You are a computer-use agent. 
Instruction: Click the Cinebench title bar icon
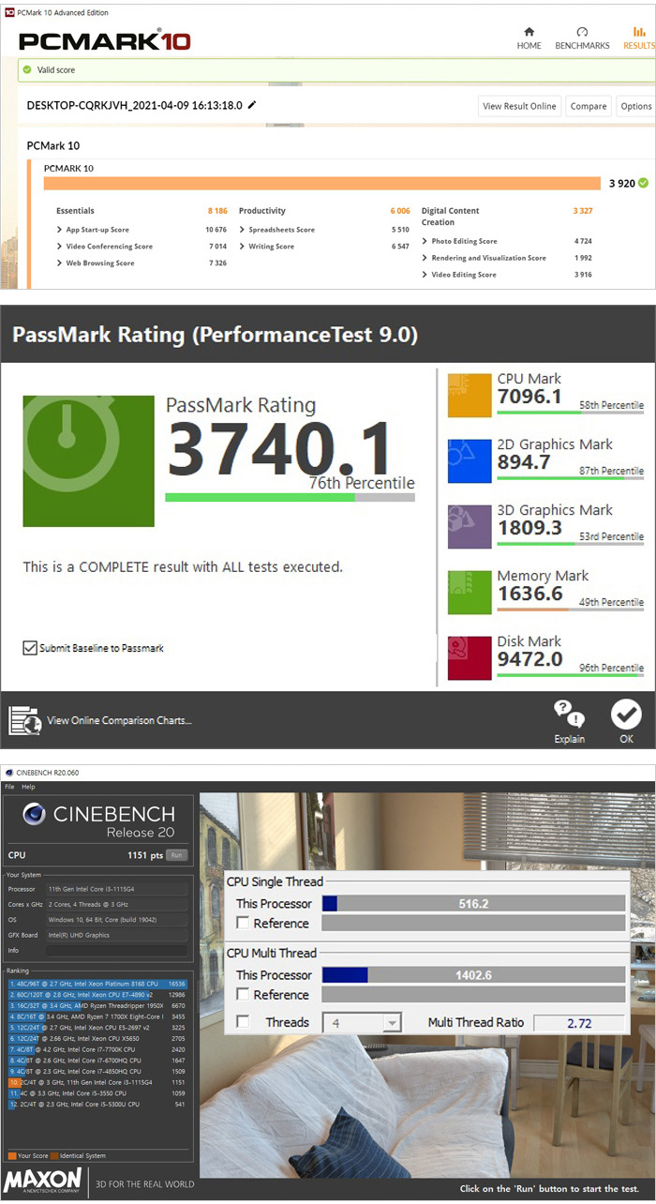(9, 773)
